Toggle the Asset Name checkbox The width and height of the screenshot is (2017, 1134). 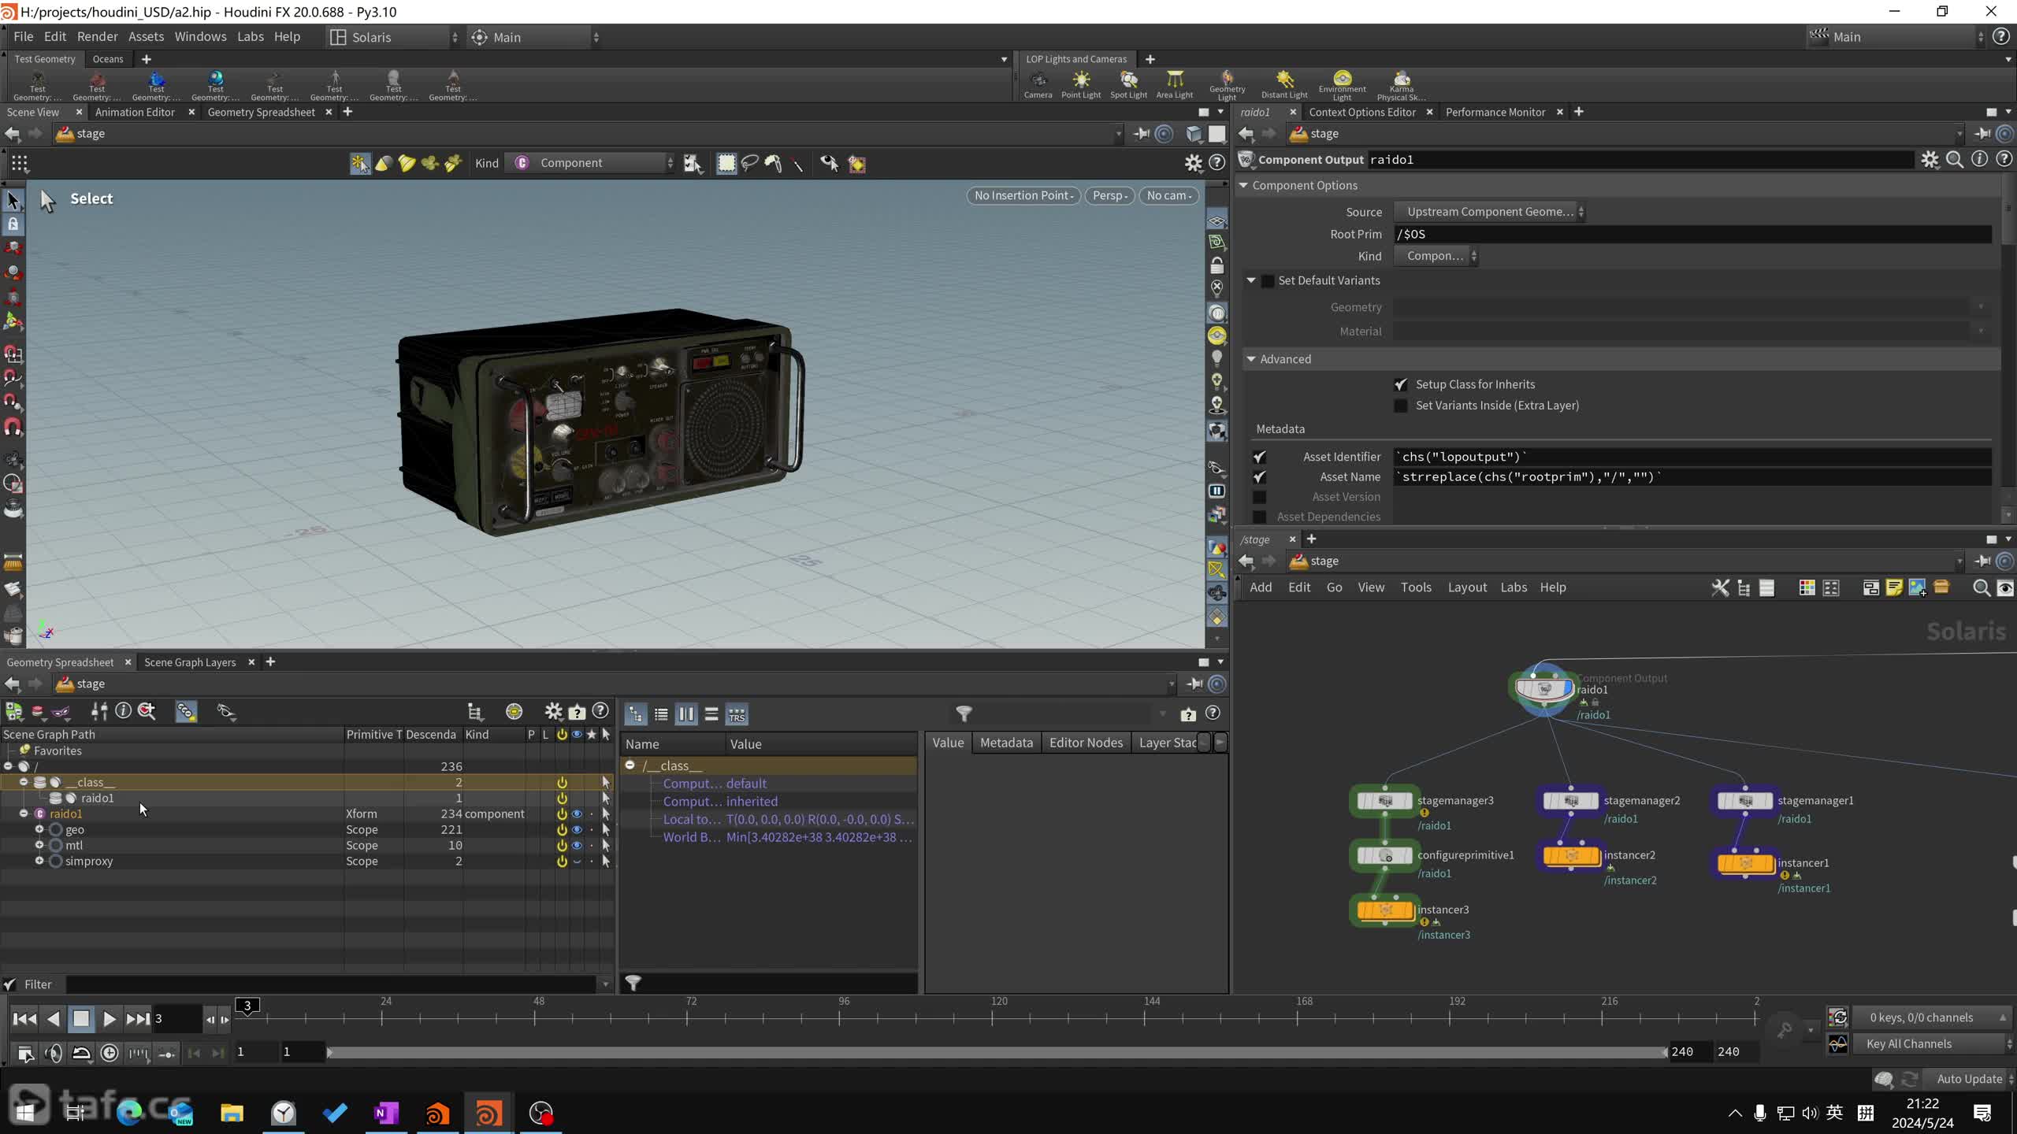pos(1259,477)
